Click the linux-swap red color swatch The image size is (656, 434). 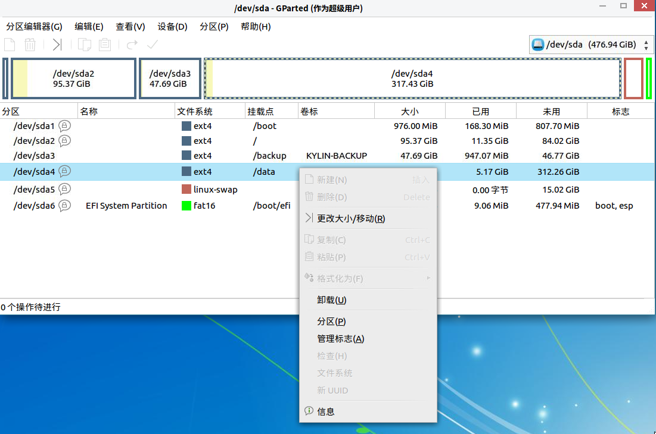(x=186, y=190)
